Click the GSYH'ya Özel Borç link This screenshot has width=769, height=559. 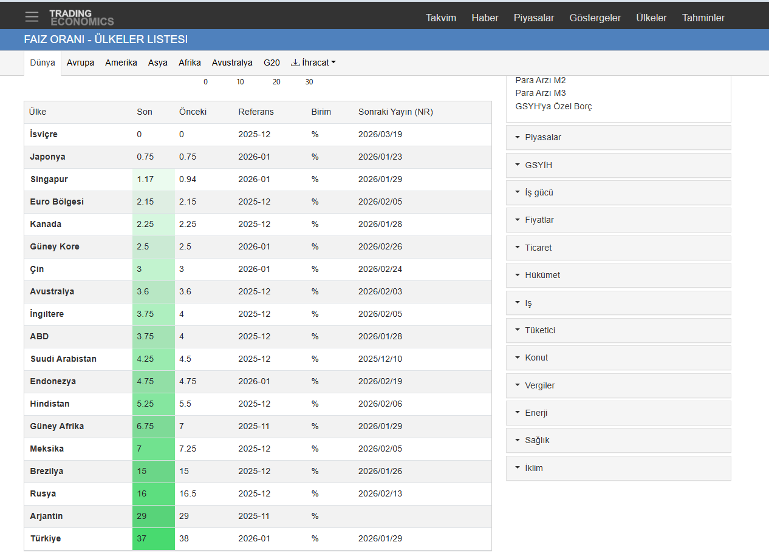(553, 106)
